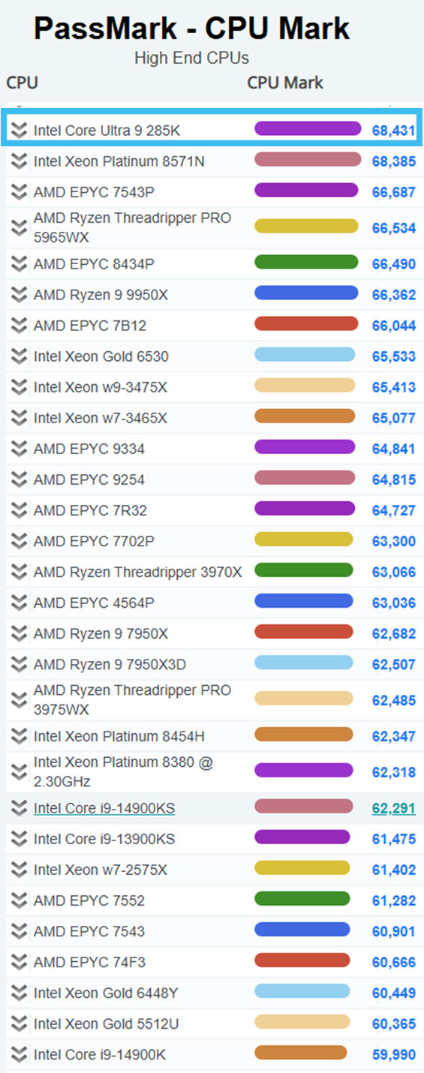
Task: Click the green bar for AMD EPYC 8434P
Action: click(x=306, y=263)
